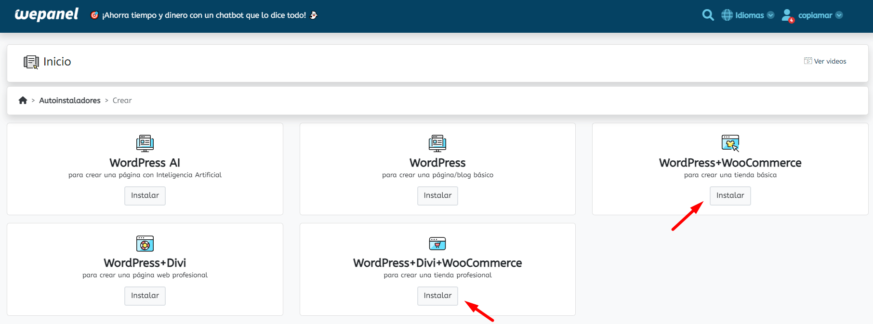
Task: Click the WordPress+WooCommerce title
Action: point(730,163)
